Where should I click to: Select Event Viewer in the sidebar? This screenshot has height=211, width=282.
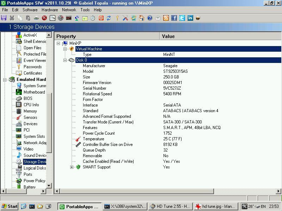(35, 60)
